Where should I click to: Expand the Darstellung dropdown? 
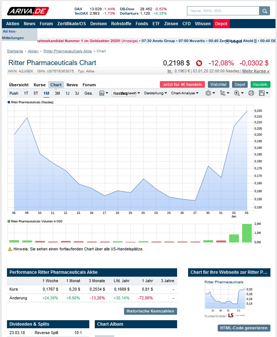coord(156,93)
